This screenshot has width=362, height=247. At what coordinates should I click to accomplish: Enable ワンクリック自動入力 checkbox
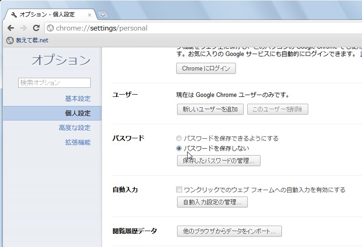tap(179, 190)
